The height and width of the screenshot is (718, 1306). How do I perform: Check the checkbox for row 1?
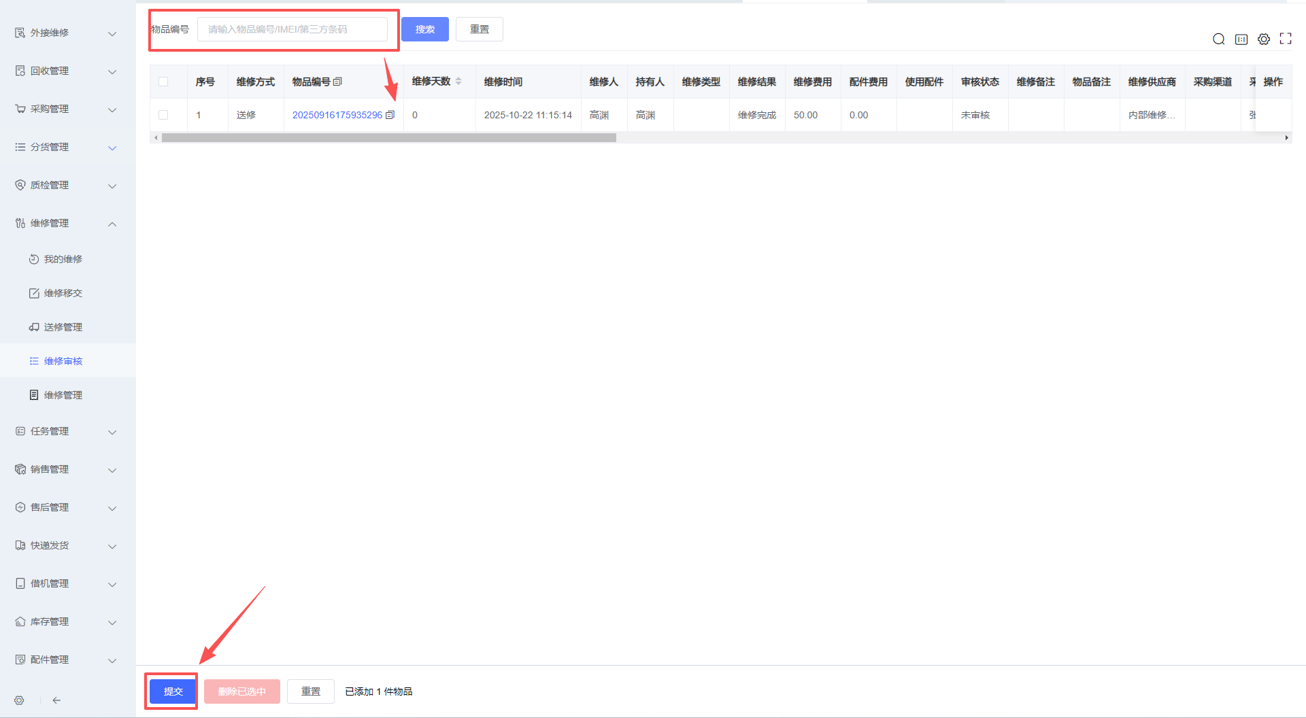tap(163, 115)
